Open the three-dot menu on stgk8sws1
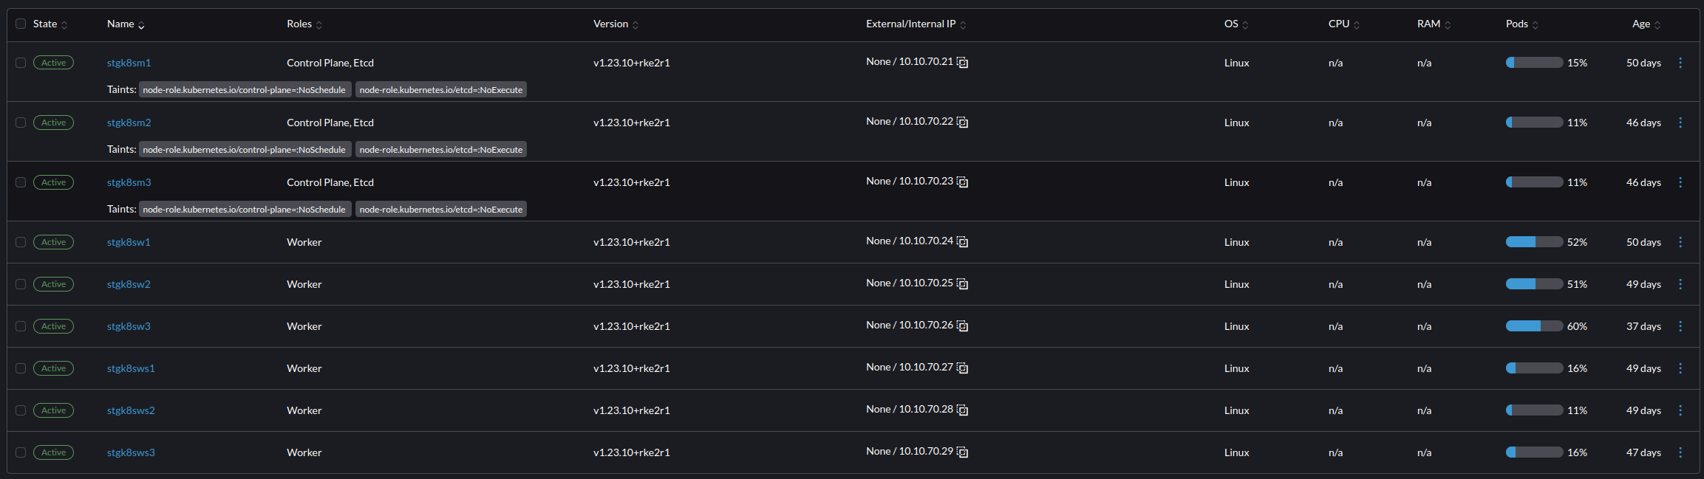The width and height of the screenshot is (1704, 479). [x=1680, y=368]
